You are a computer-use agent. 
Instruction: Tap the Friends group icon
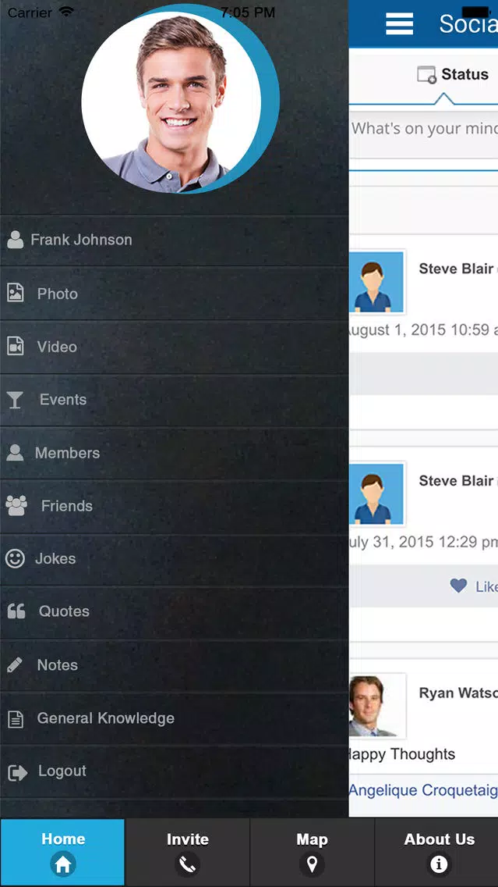(16, 505)
